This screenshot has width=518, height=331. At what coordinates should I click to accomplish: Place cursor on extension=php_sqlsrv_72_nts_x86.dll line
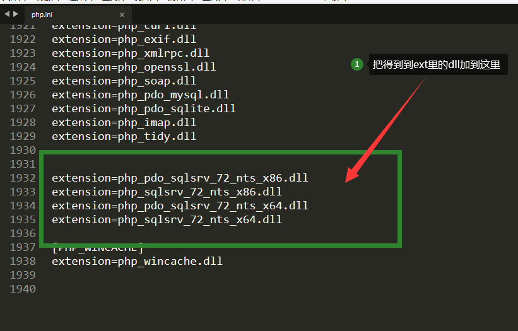(167, 192)
